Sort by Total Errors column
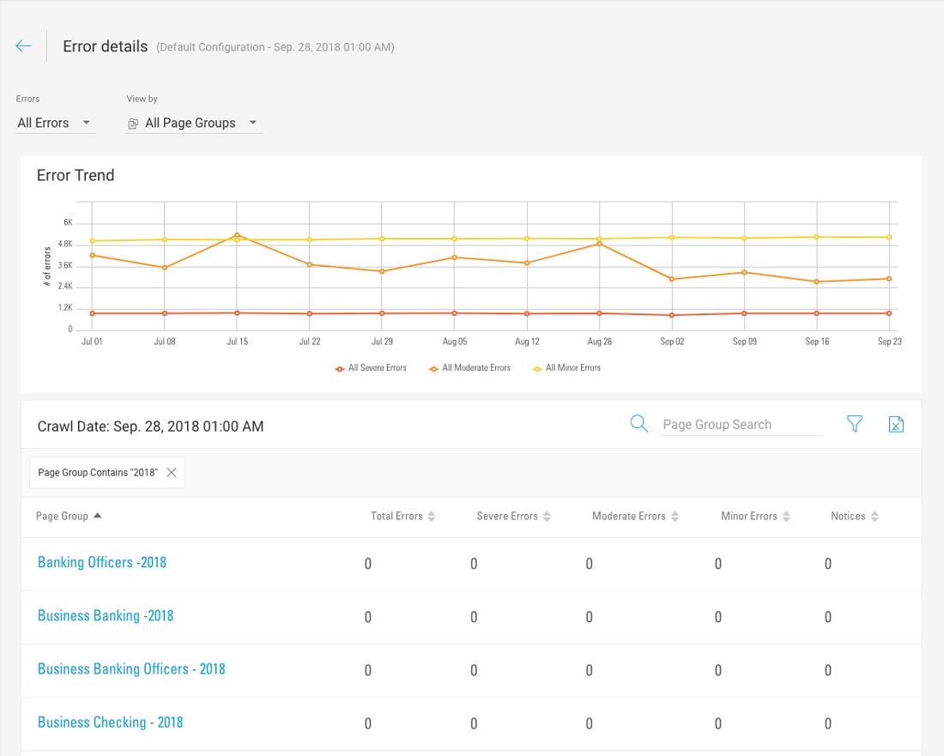This screenshot has height=756, width=944. pyautogui.click(x=402, y=517)
